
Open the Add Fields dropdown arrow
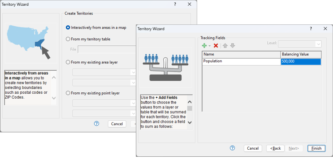click(210, 46)
